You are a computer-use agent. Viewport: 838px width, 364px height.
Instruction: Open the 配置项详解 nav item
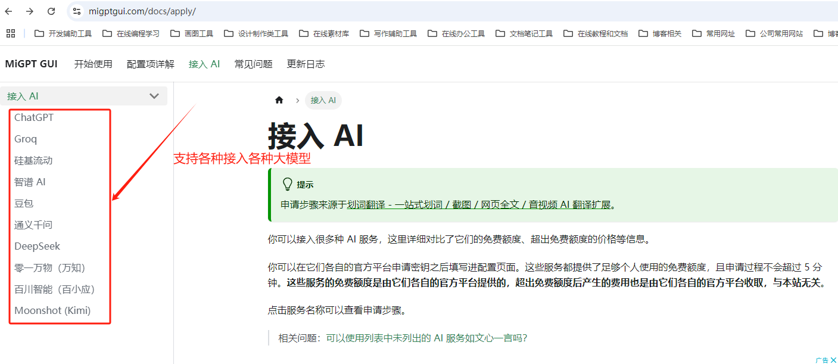pos(151,64)
